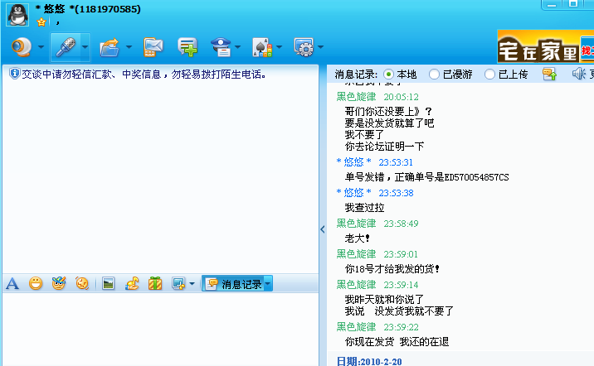Click the QQ penguin avatar
Image resolution: width=594 pixels, height=366 pixels.
click(x=17, y=14)
